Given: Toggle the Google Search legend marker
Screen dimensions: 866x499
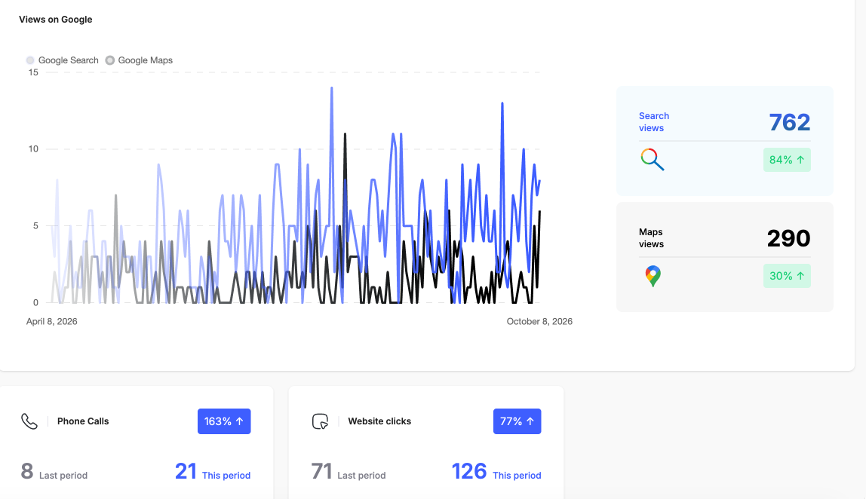Looking at the screenshot, I should pos(30,60).
